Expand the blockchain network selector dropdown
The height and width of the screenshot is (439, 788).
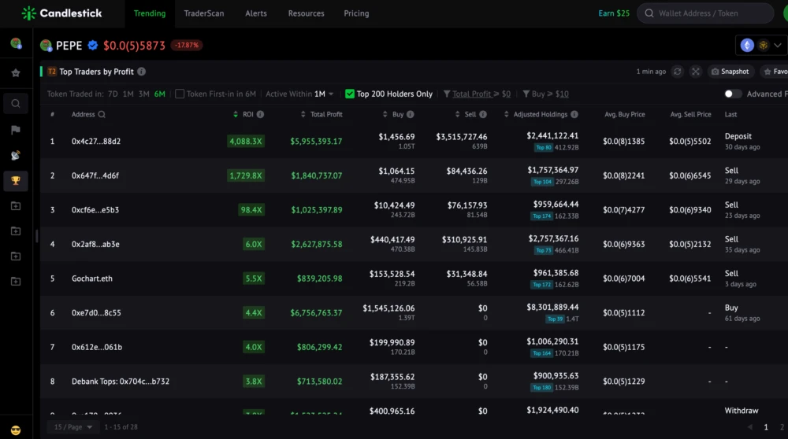click(761, 46)
